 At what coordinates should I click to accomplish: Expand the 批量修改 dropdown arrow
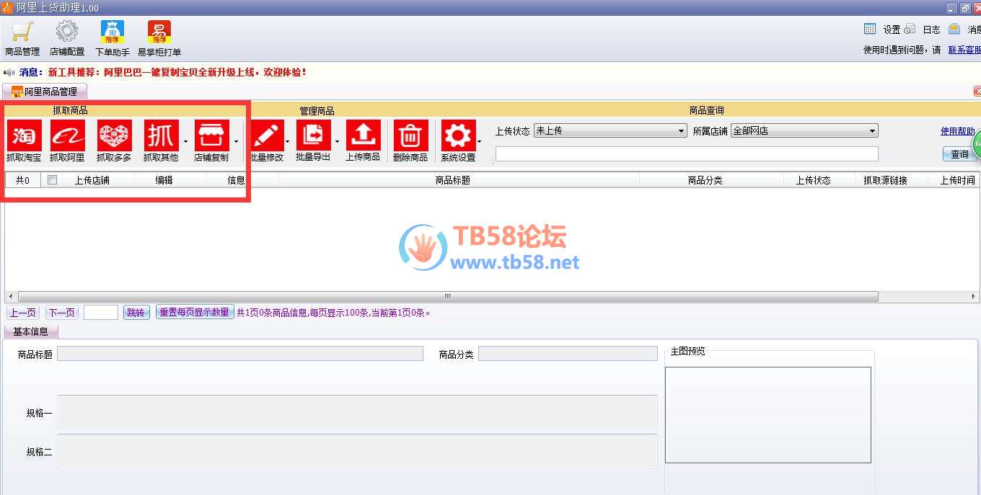pyautogui.click(x=288, y=141)
